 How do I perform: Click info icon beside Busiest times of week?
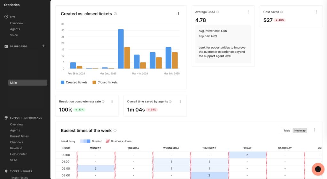(115, 130)
